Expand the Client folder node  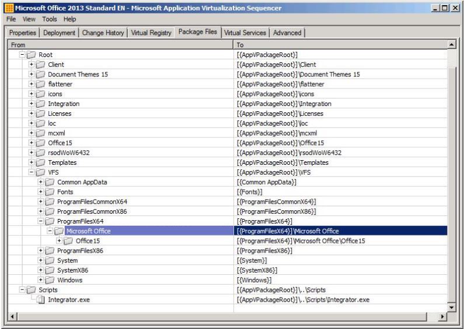click(x=31, y=64)
